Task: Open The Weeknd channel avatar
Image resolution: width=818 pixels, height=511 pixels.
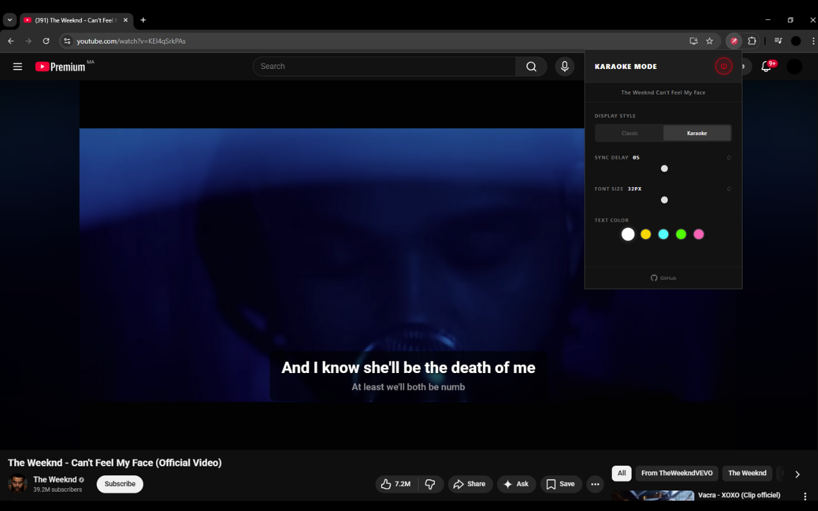Action: pyautogui.click(x=18, y=484)
